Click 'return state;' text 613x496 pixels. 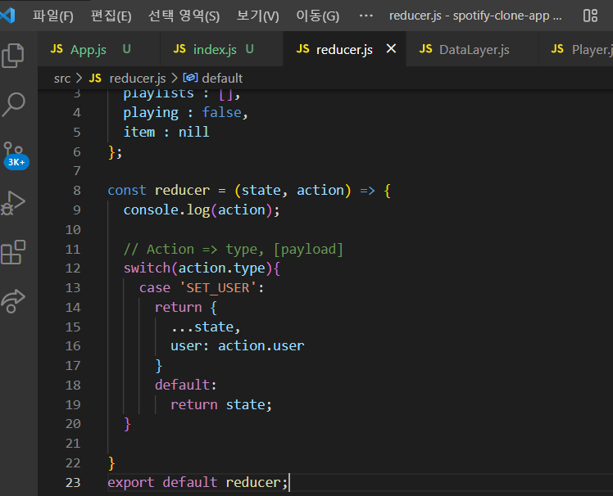(x=221, y=404)
